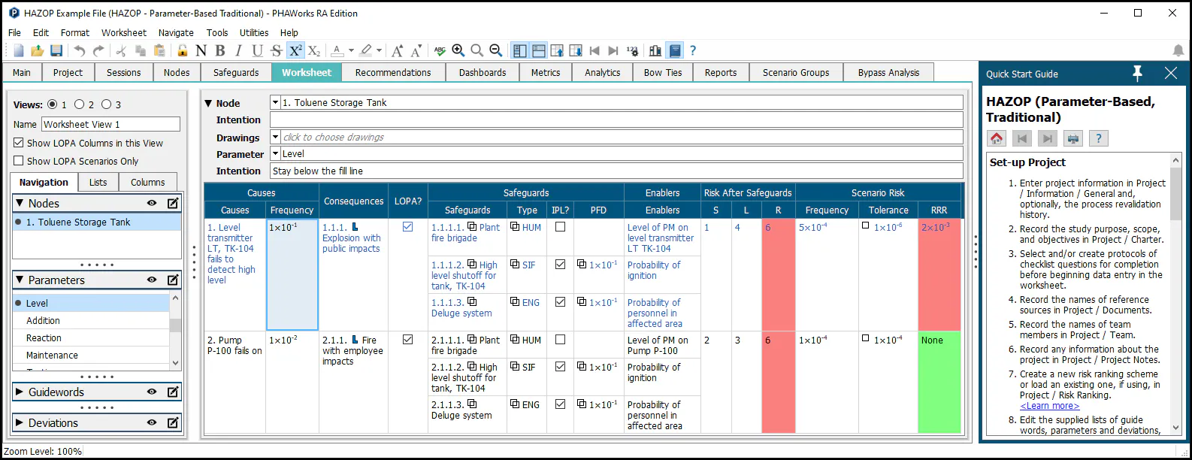Open the Parameter dropdown for Level
This screenshot has width=1192, height=460.
[275, 153]
